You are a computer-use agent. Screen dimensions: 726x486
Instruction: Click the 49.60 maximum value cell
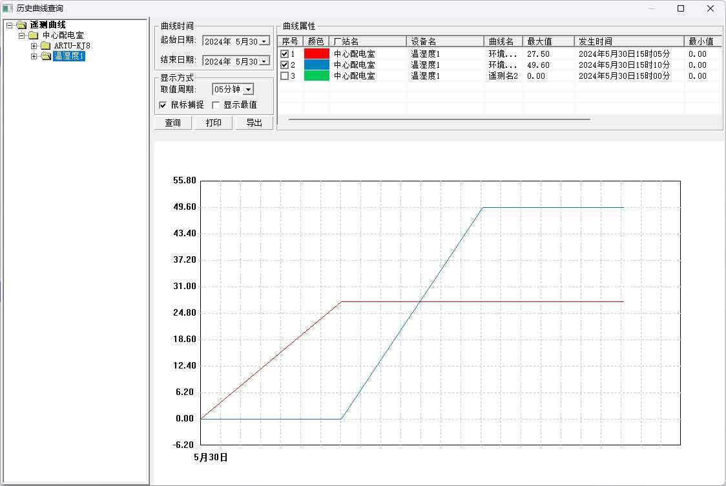(x=539, y=65)
